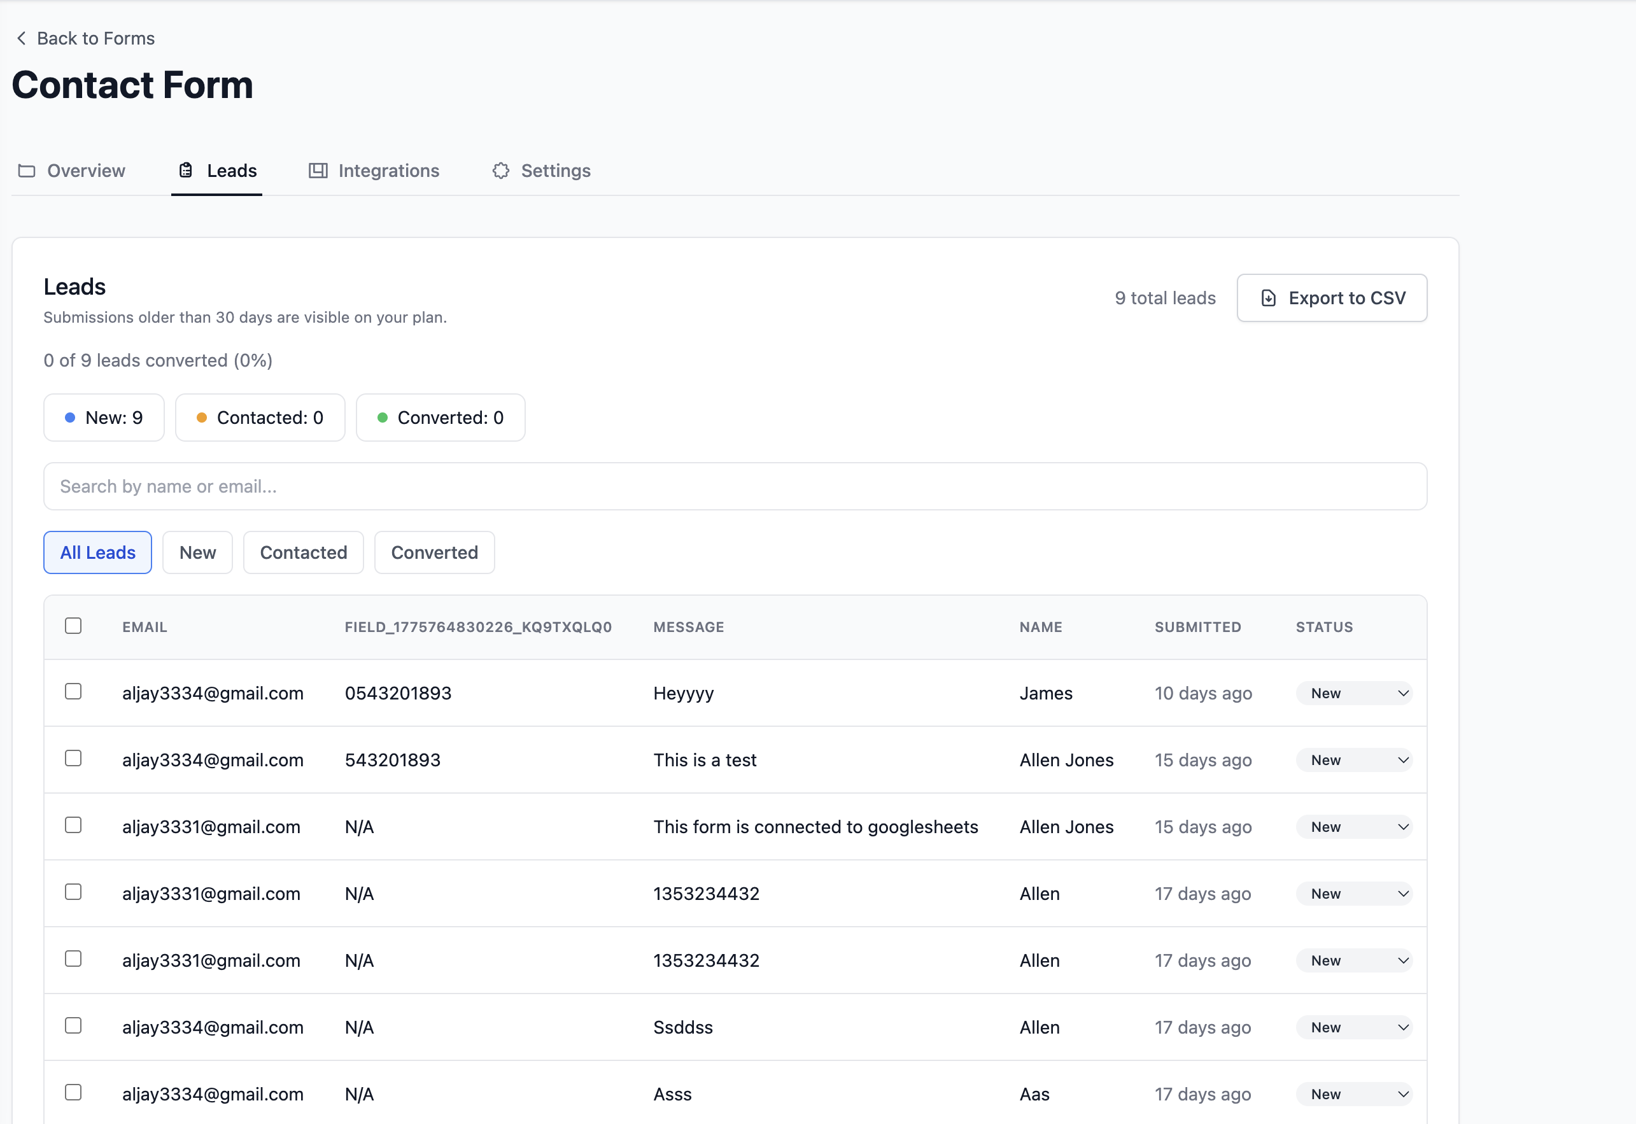Click the Integrations panel icon
Image resolution: width=1636 pixels, height=1124 pixels.
coord(318,171)
